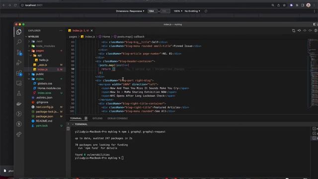The height and width of the screenshot is (179, 318).
Task: Open hello.js file
Action: pyautogui.click(x=44, y=60)
